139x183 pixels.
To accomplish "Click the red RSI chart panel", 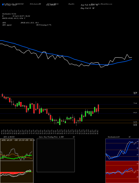I will coord(122,172).
